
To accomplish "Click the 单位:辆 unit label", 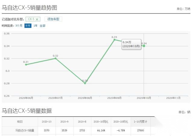I will pyautogui.click(x=184, y=112).
